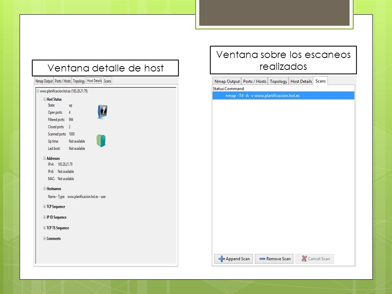
Task: Click the plus icon on Append Scan
Action: [x=221, y=259]
